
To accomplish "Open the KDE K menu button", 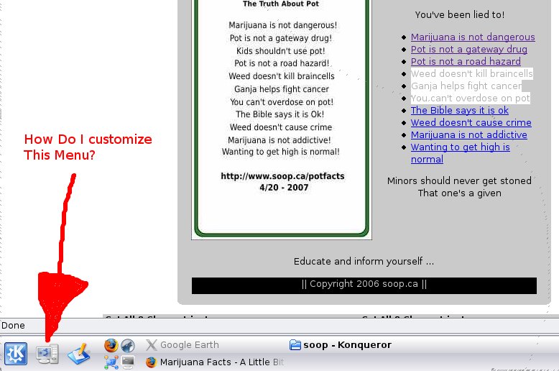I will [16, 353].
